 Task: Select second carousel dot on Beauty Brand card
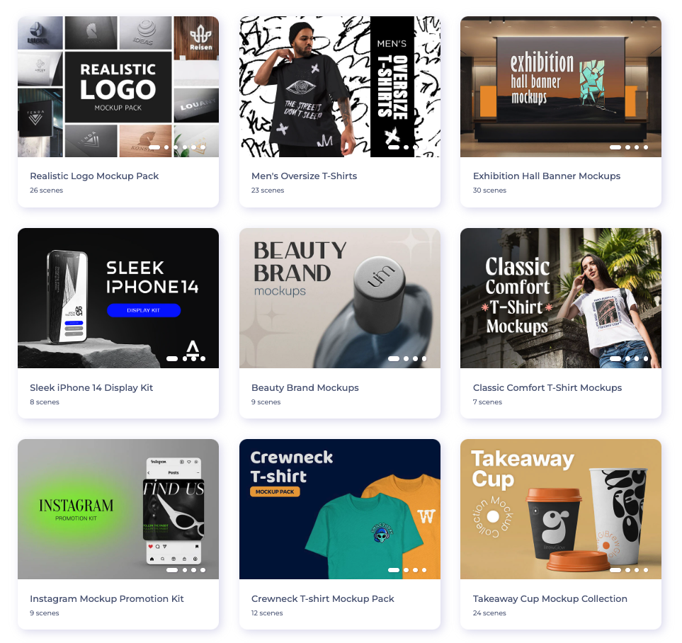click(406, 359)
